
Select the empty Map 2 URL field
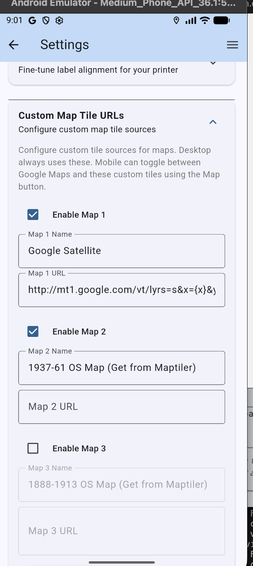[122, 406]
